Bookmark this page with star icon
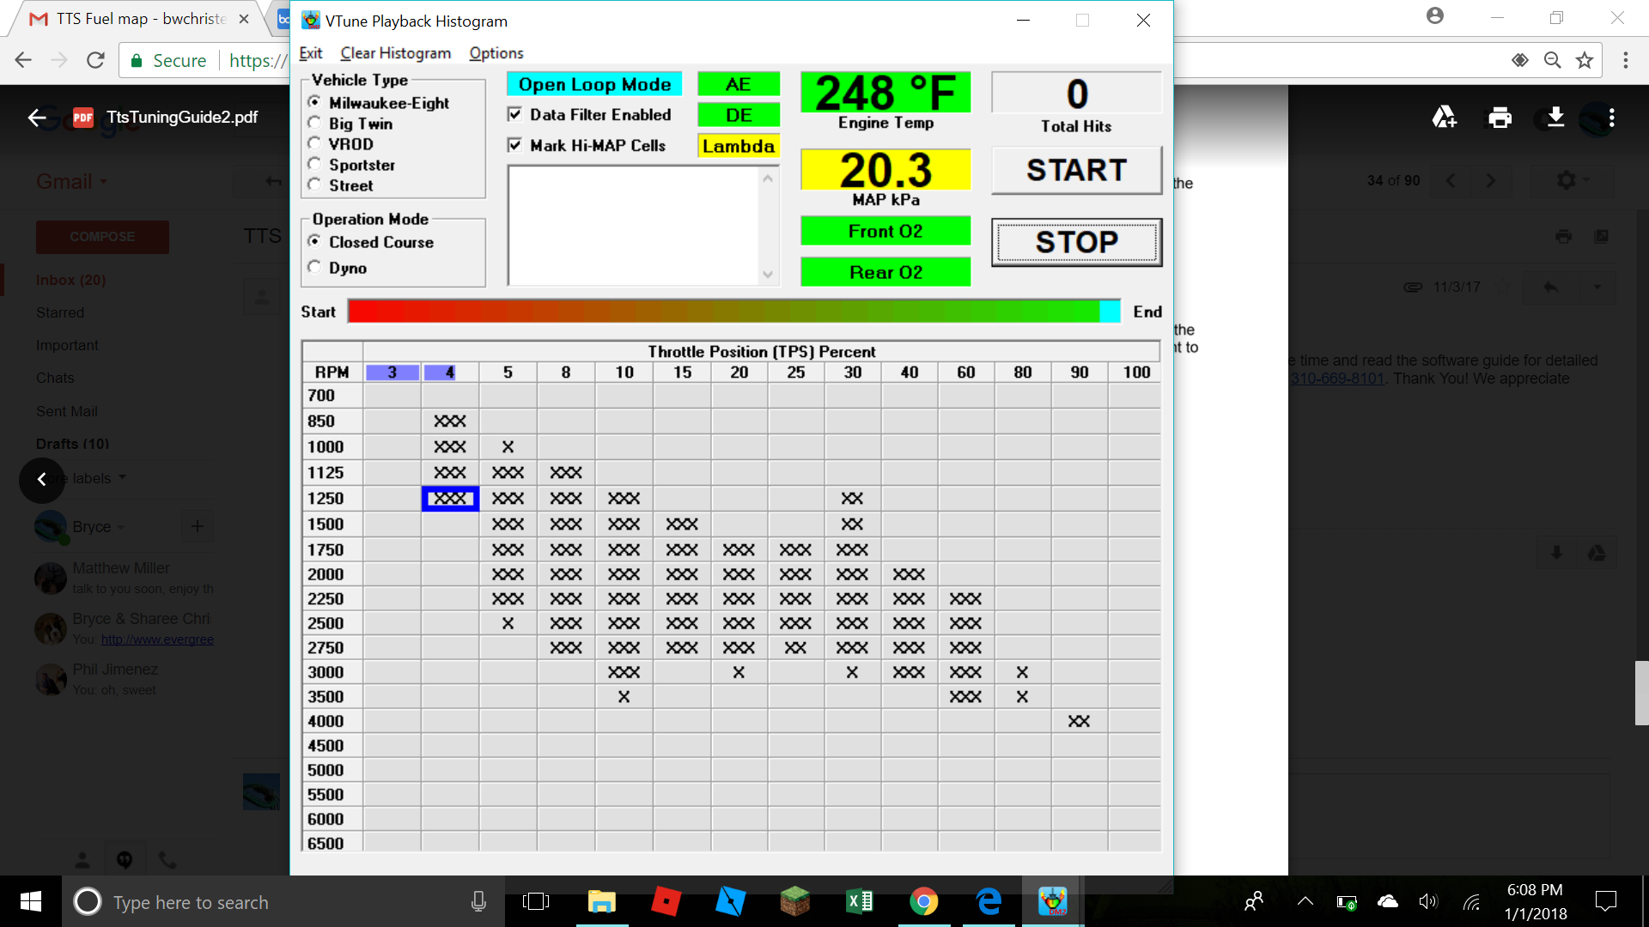The width and height of the screenshot is (1649, 927). point(1585,60)
